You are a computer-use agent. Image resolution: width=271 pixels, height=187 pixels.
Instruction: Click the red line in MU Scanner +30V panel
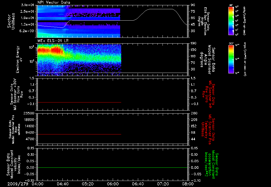(79, 102)
